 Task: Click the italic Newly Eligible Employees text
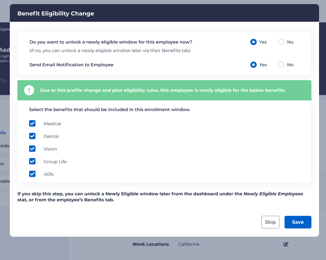coord(273,194)
